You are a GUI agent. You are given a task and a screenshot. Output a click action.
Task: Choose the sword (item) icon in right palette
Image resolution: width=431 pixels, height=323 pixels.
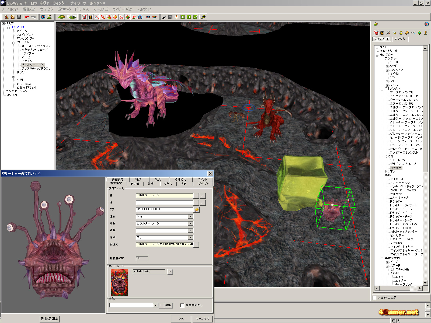tap(395, 33)
